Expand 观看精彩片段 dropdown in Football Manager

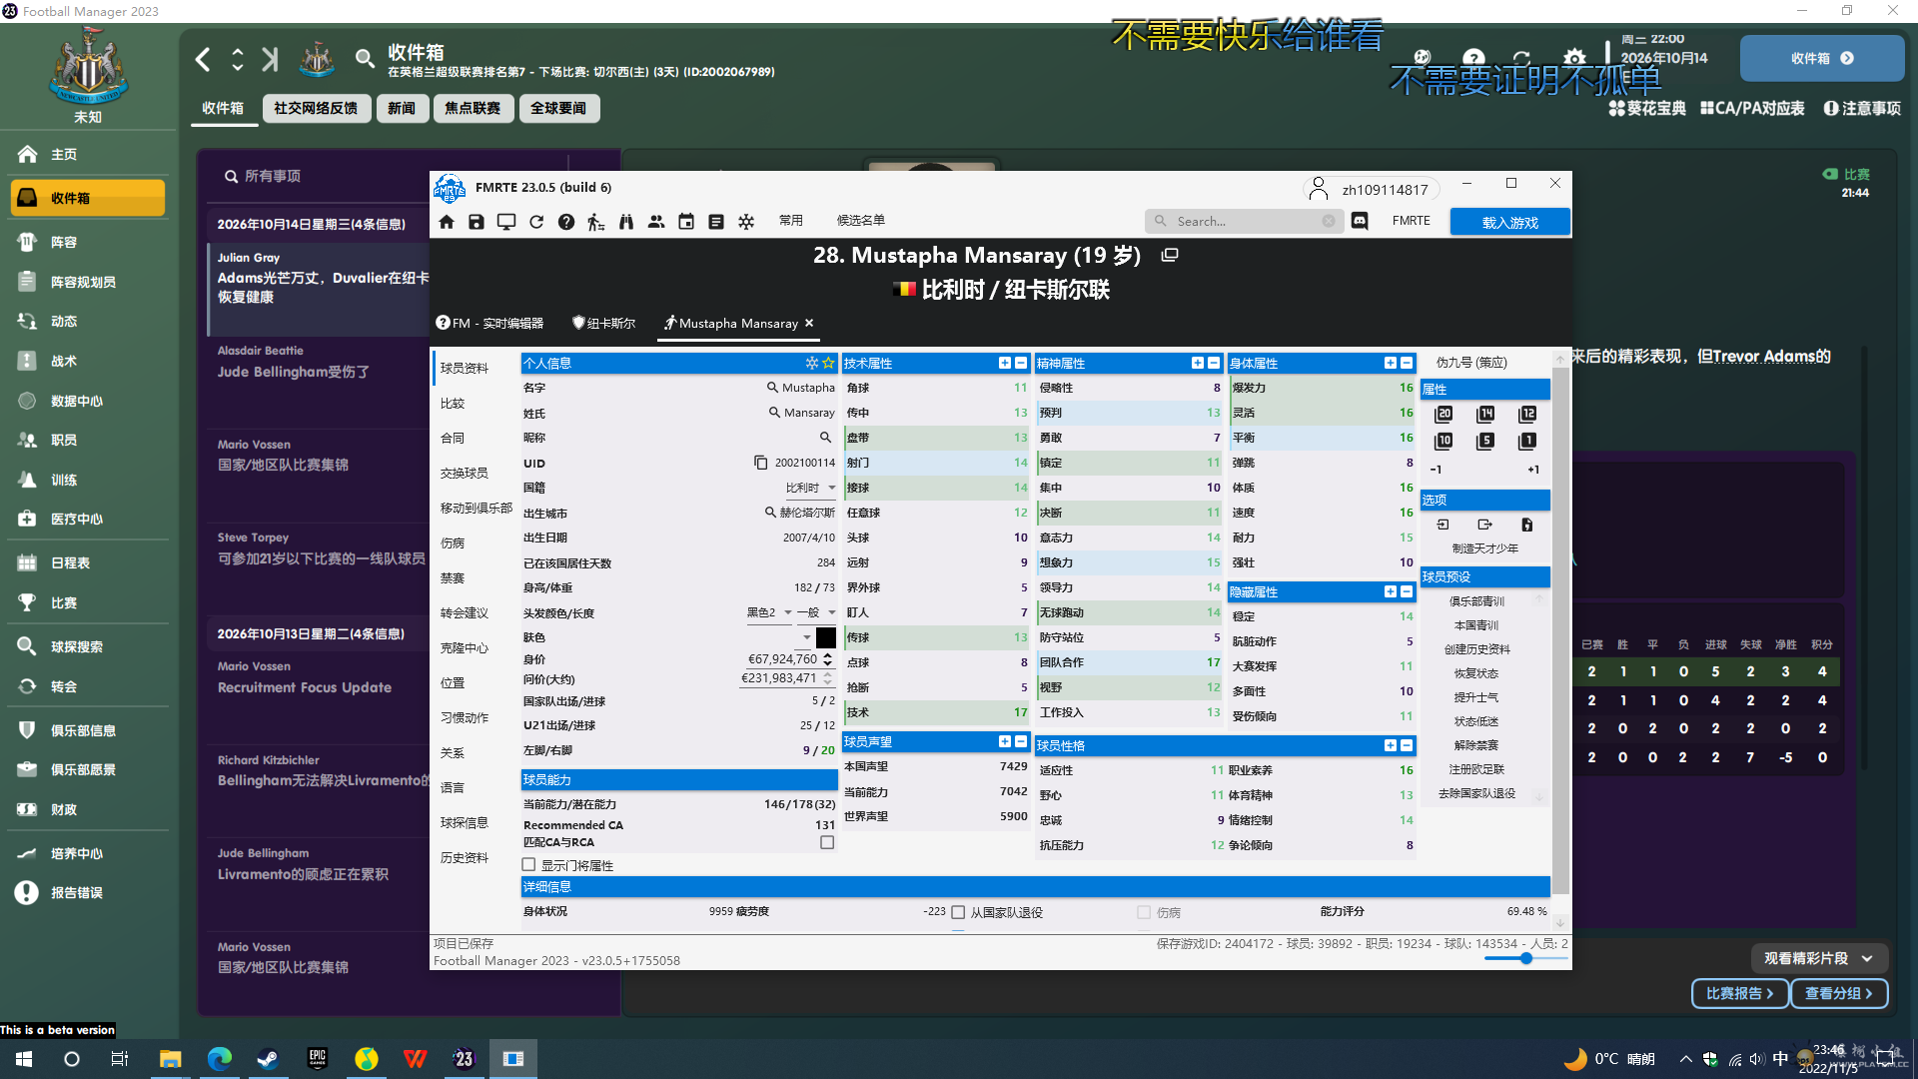point(1818,958)
